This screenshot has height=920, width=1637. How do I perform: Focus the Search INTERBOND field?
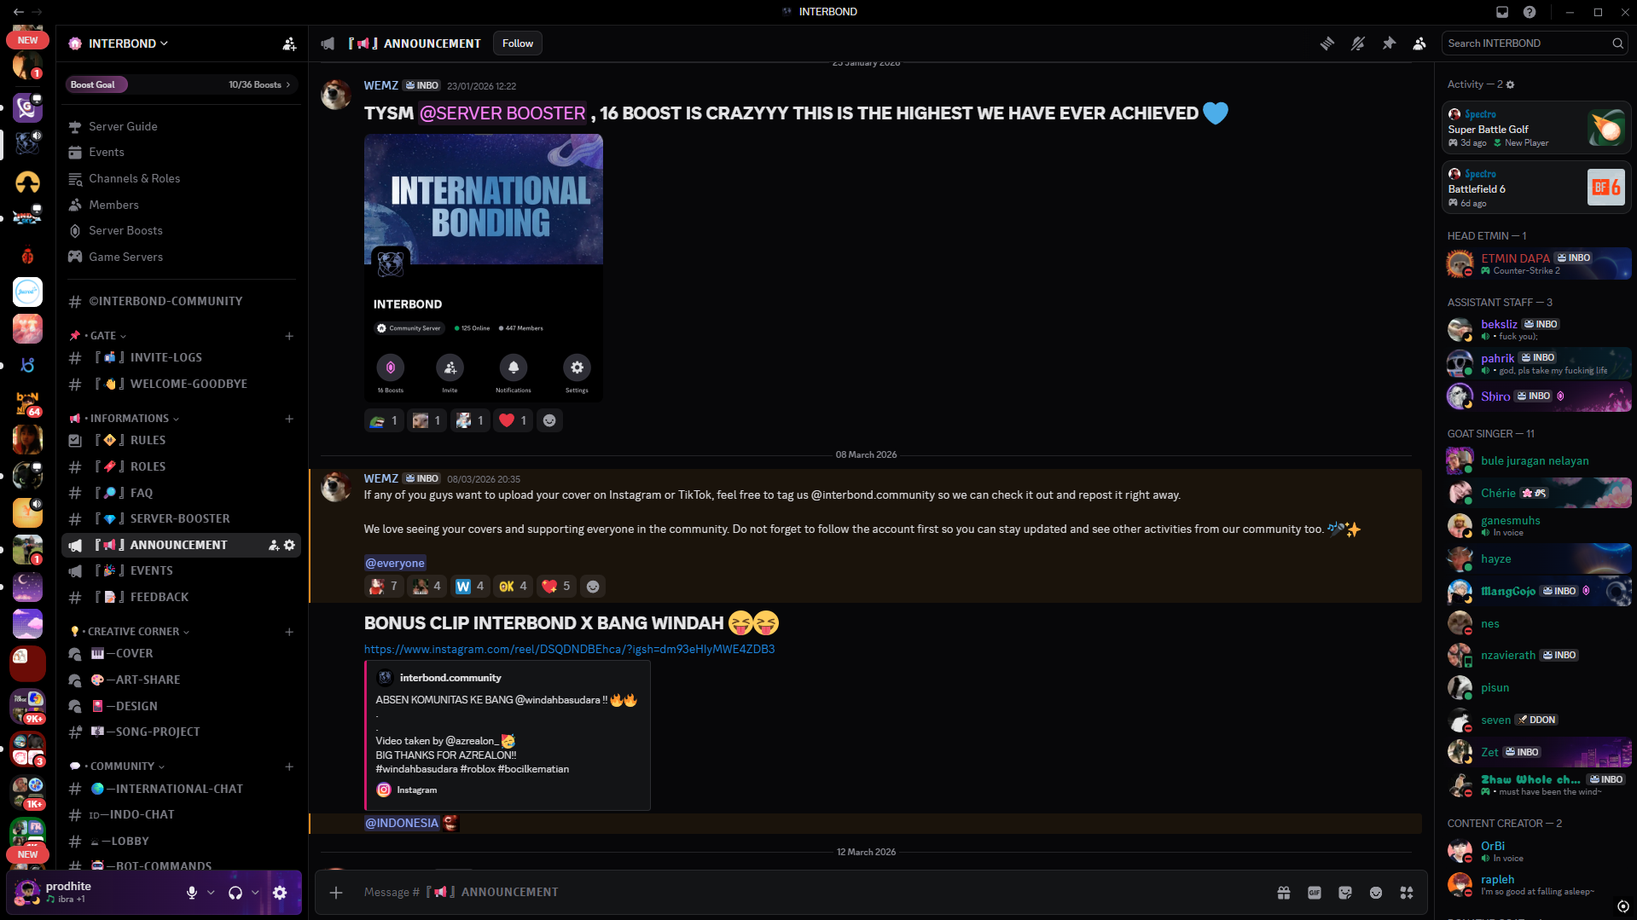(x=1535, y=43)
